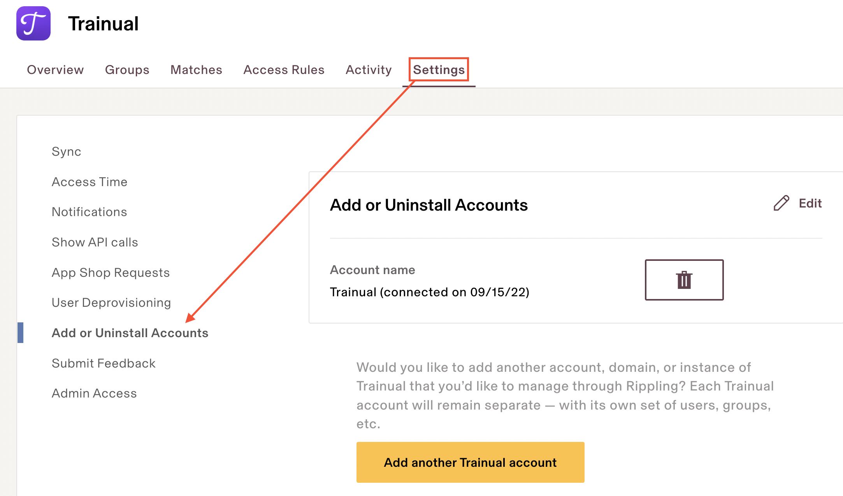Go to User Deprovisioning settings
Image resolution: width=843 pixels, height=496 pixels.
[111, 303]
